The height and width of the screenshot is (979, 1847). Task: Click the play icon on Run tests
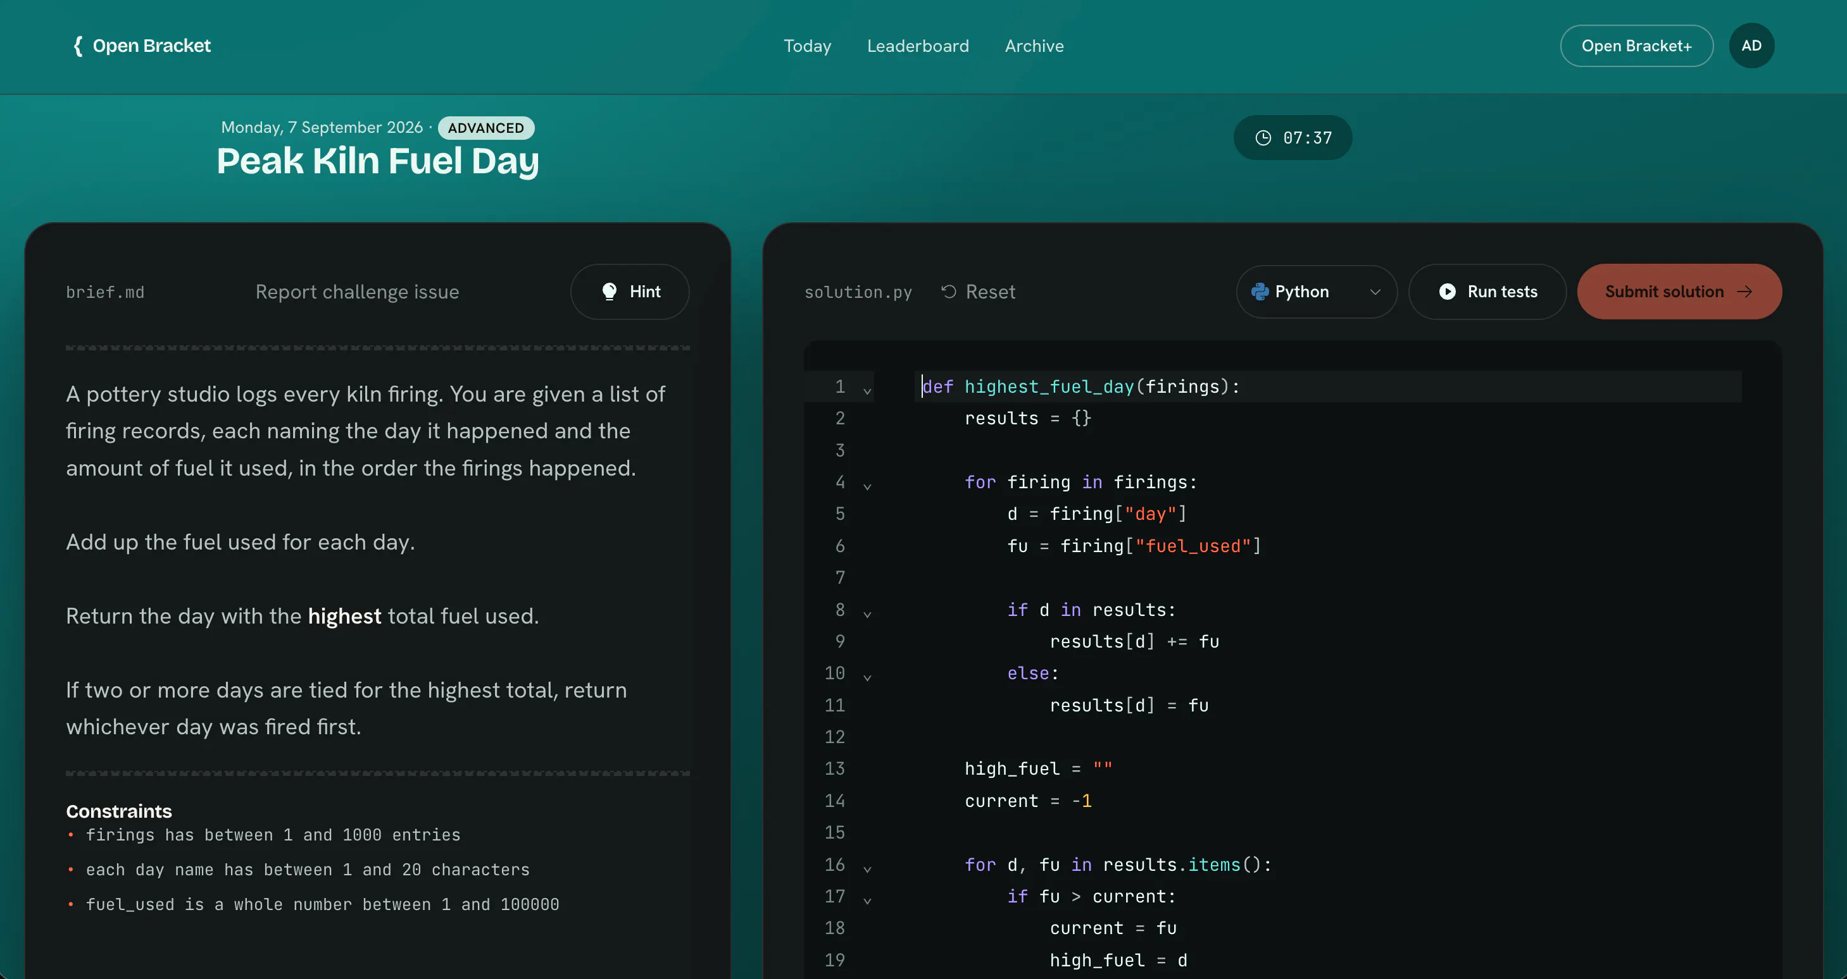1448,292
